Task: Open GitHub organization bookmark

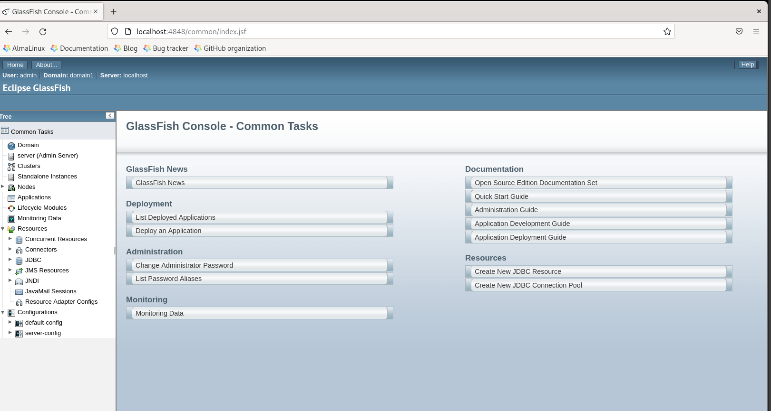Action: tap(230, 48)
